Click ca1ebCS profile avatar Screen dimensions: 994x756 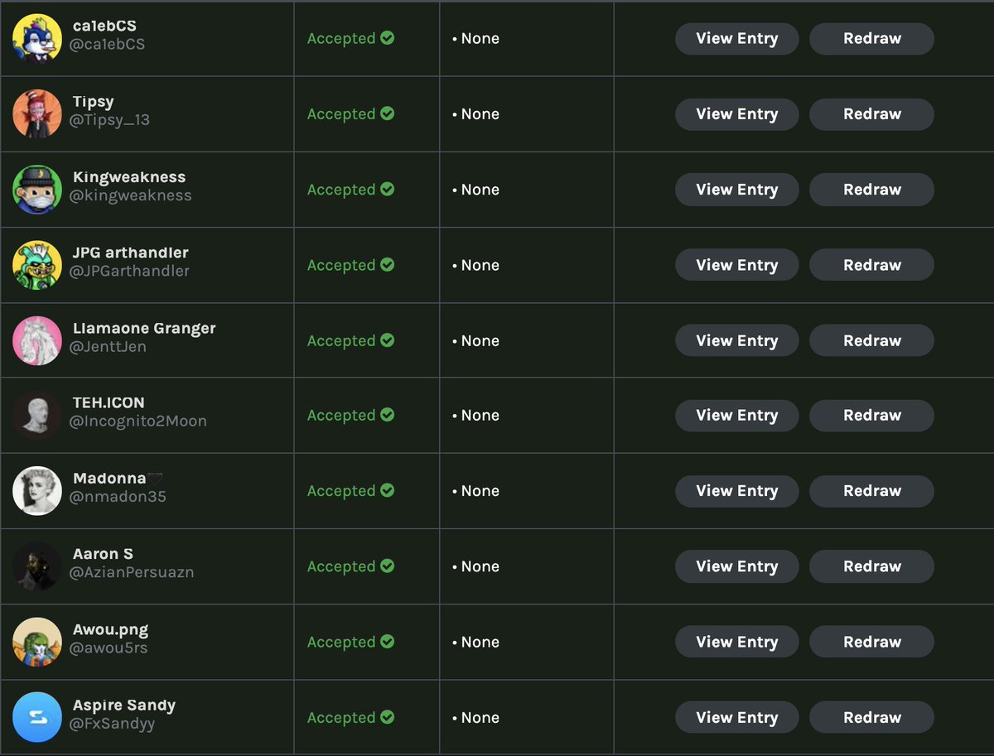click(x=37, y=38)
